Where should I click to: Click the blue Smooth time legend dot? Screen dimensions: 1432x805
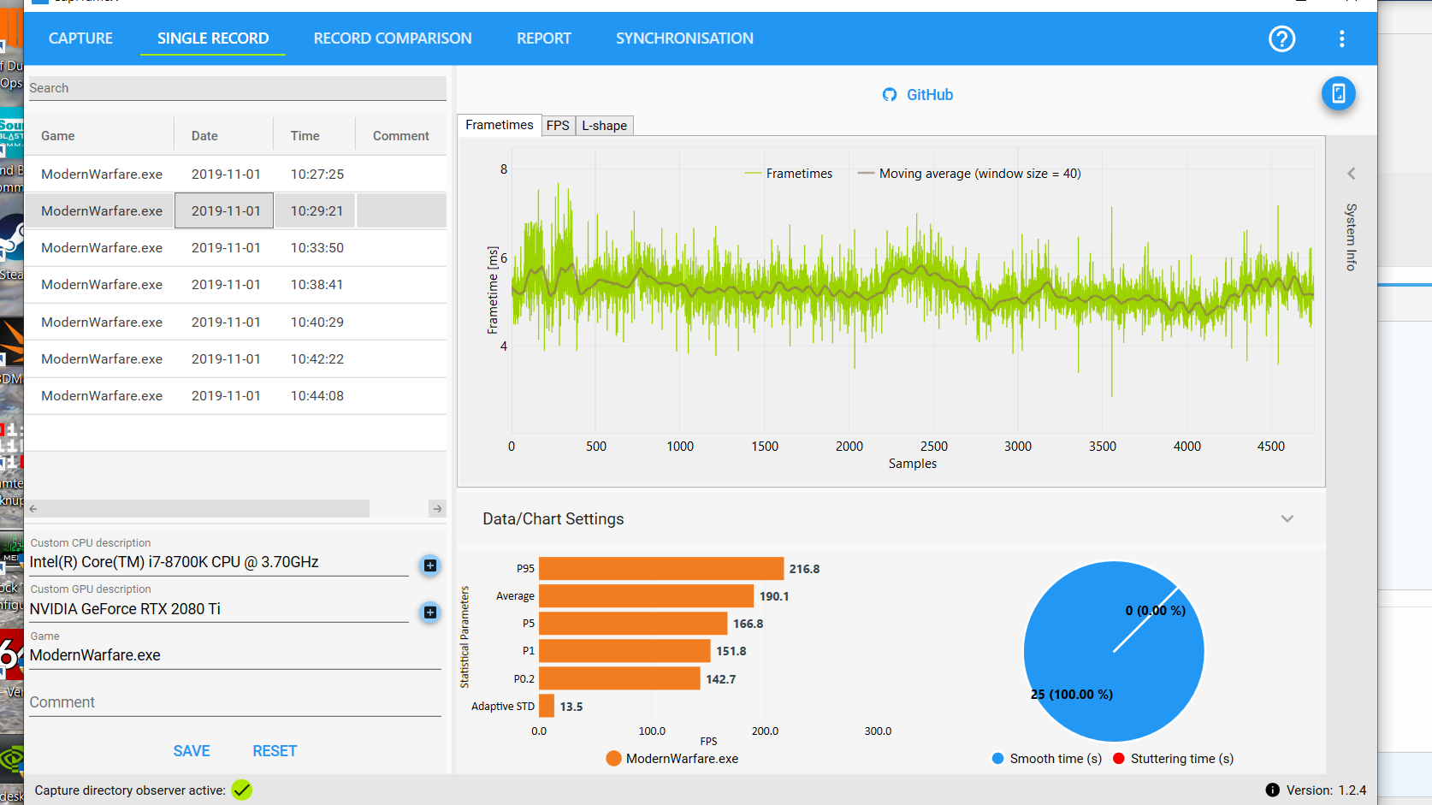click(997, 759)
